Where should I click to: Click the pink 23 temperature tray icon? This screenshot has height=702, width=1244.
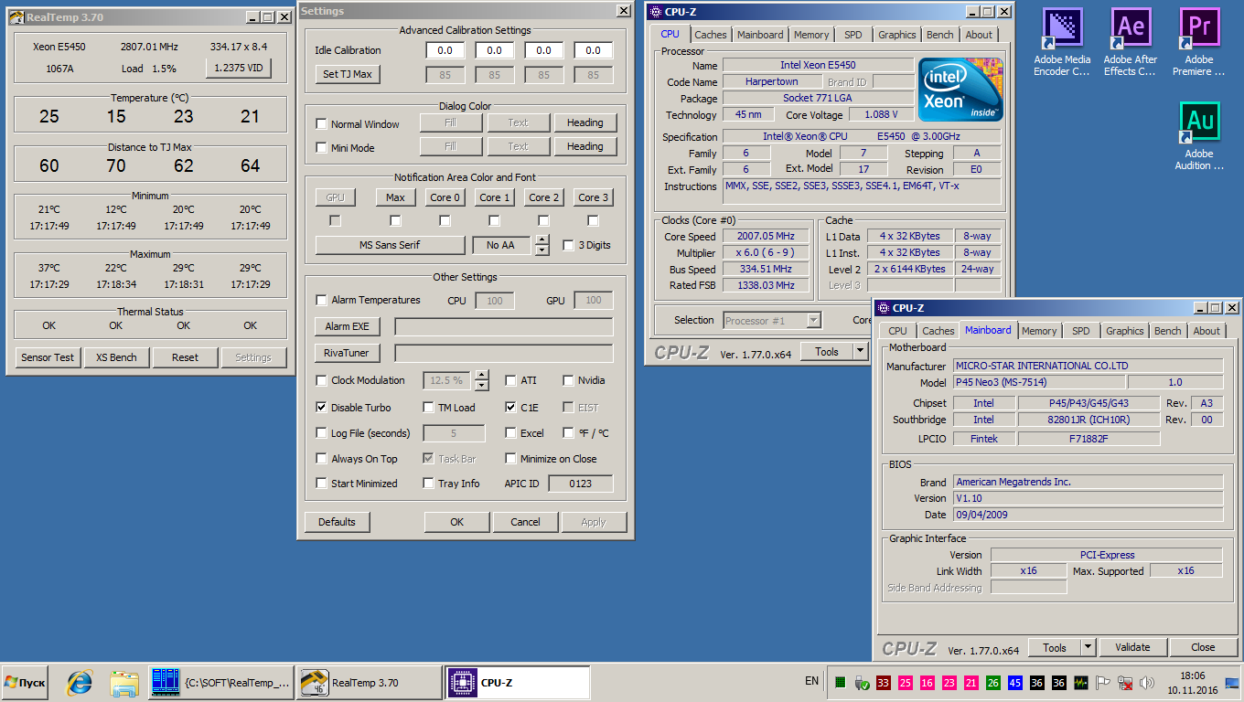(949, 683)
